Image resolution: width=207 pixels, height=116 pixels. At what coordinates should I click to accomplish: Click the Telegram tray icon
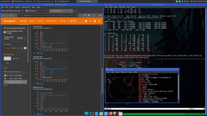tap(180, 1)
